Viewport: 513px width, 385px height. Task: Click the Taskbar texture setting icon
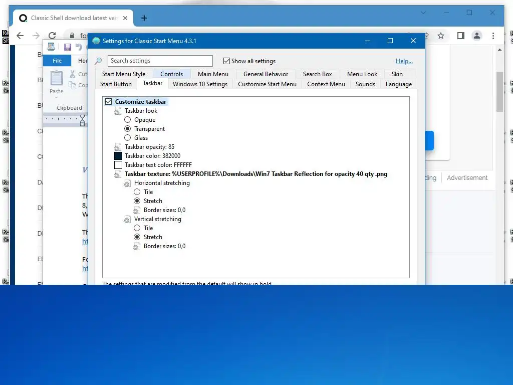coord(117,174)
